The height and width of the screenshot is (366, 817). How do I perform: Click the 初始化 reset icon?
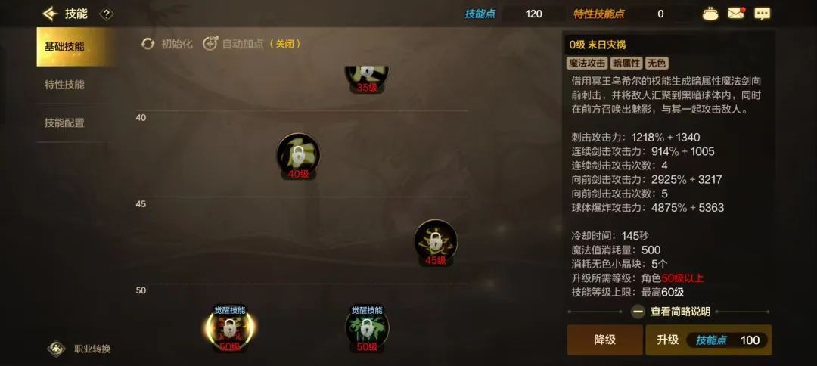point(148,44)
